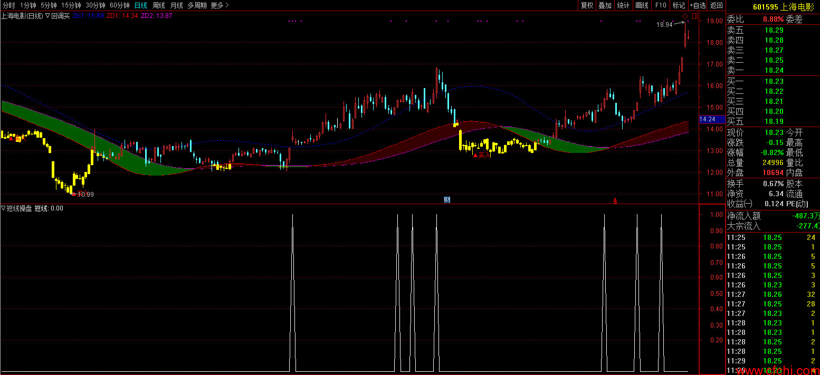The image size is (820, 375).
Task: Select the 30分钟 period tab
Action: click(x=96, y=5)
